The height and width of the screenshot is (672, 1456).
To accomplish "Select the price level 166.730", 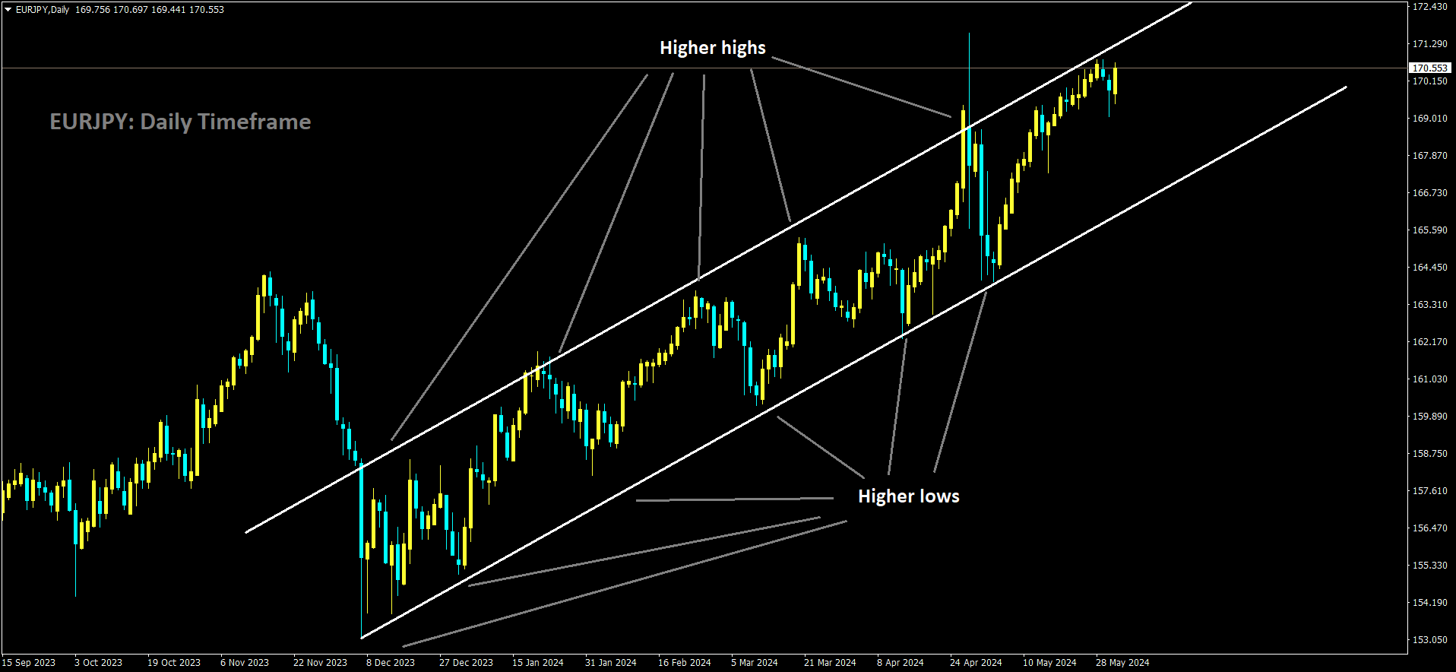I will [1429, 193].
